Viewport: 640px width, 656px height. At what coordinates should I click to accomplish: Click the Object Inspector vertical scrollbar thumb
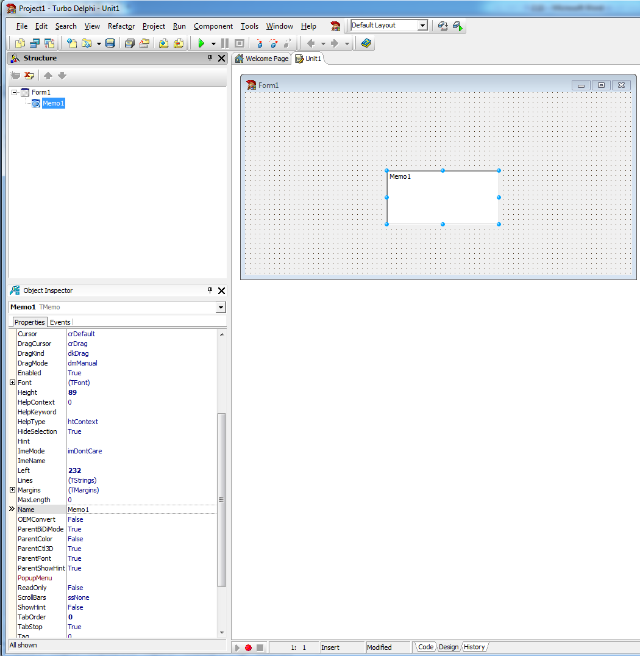(222, 500)
